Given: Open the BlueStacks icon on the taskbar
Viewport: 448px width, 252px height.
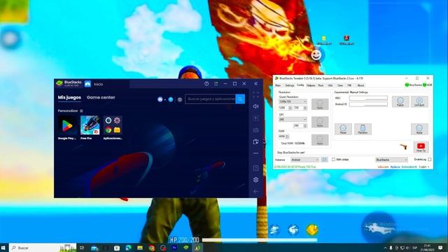Looking at the screenshot, I should click(x=186, y=248).
